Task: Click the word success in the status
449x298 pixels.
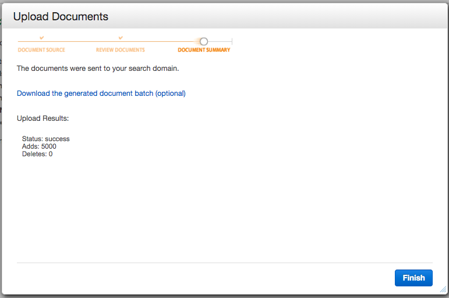Action: (57, 139)
